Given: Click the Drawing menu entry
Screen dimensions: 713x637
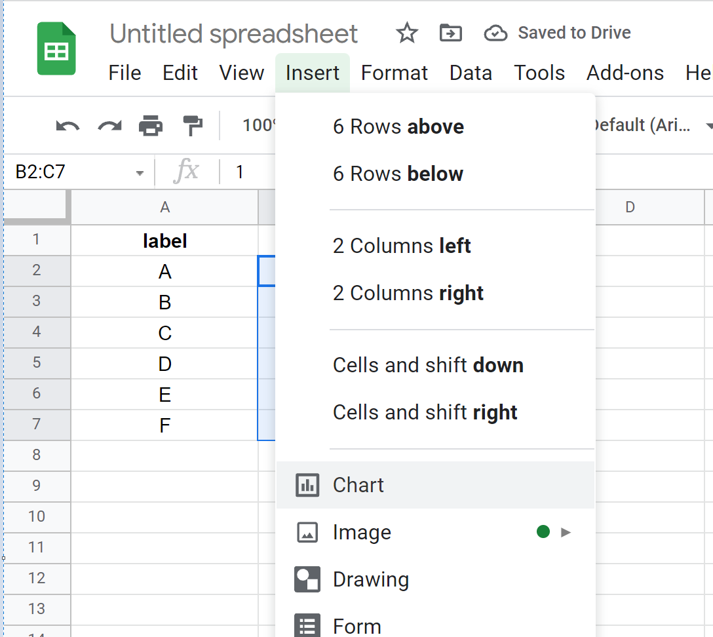Looking at the screenshot, I should [370, 579].
